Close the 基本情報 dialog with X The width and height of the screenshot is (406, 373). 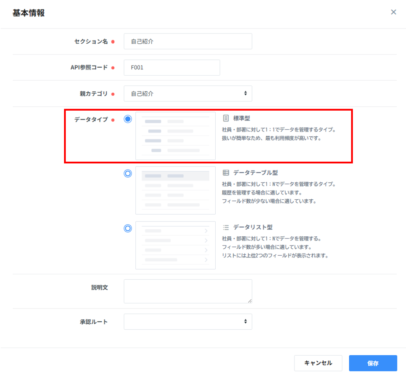coord(393,12)
